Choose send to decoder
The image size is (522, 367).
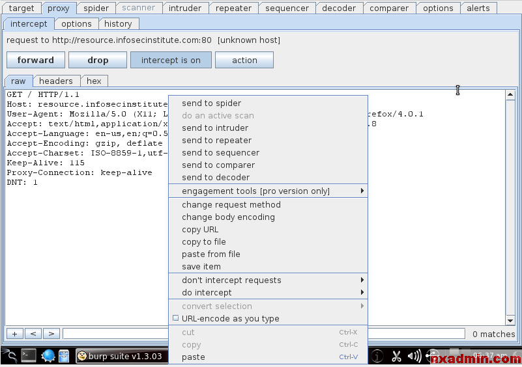click(268, 177)
